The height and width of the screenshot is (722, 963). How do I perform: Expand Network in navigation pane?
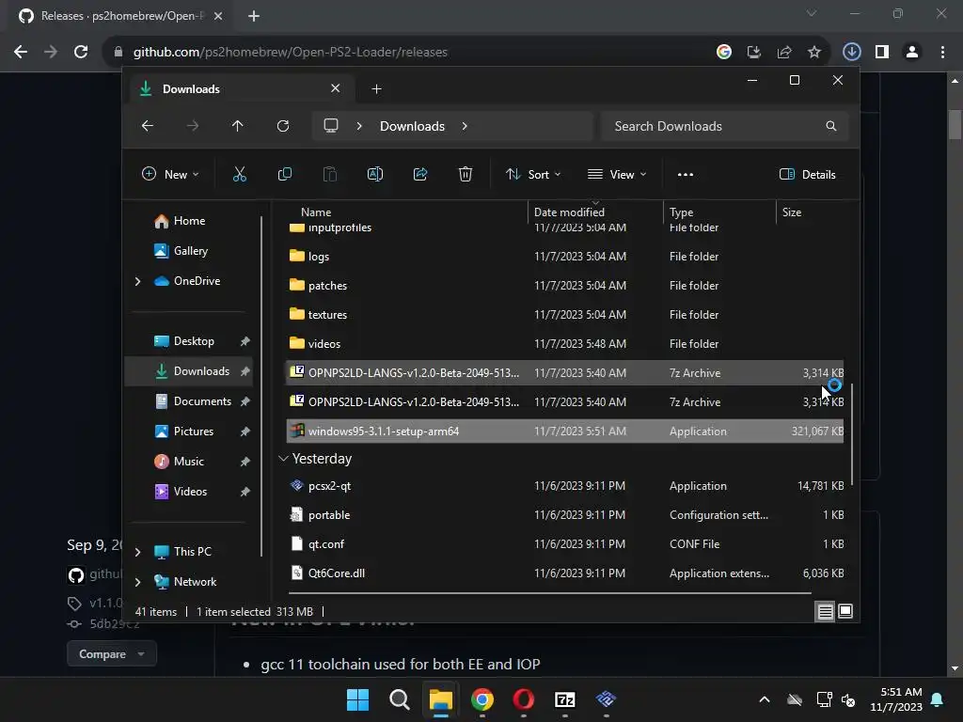pyautogui.click(x=137, y=582)
